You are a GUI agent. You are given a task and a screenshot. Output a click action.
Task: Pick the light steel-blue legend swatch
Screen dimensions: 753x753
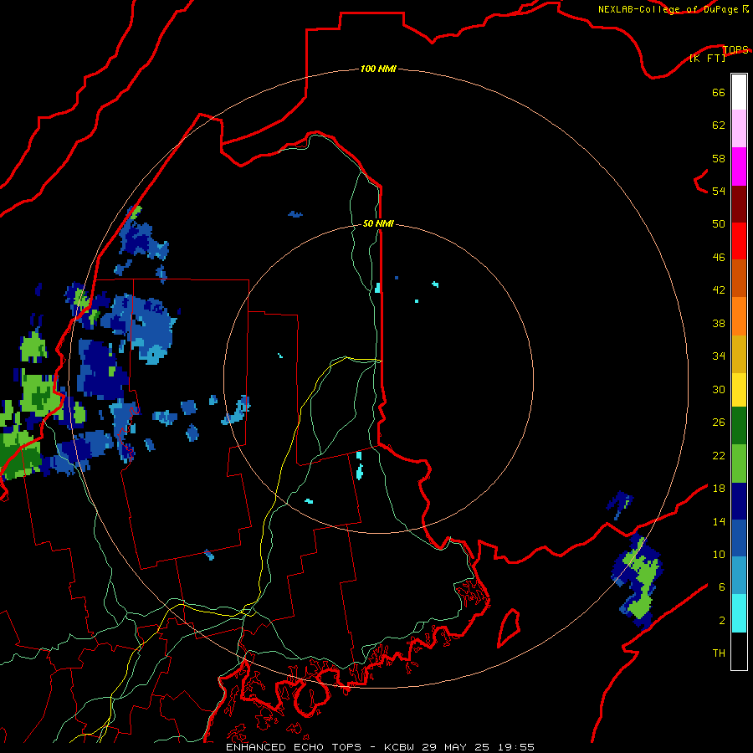pos(739,576)
